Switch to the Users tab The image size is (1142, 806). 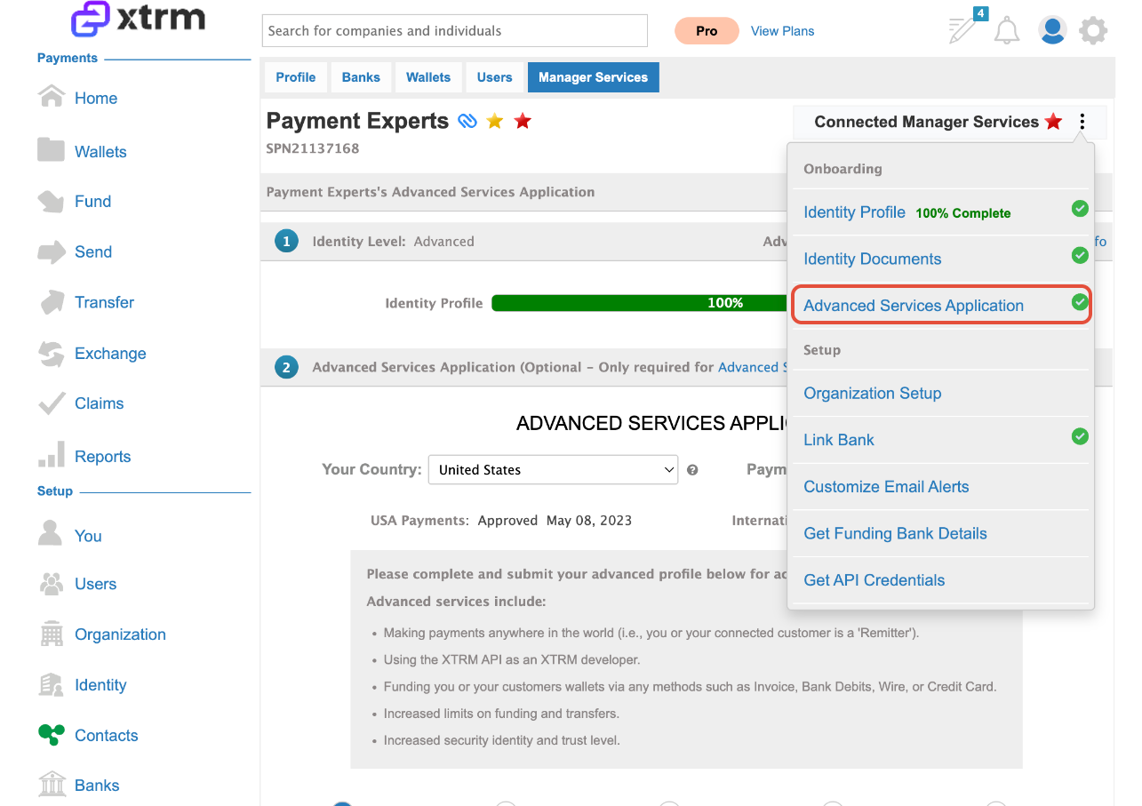point(494,77)
